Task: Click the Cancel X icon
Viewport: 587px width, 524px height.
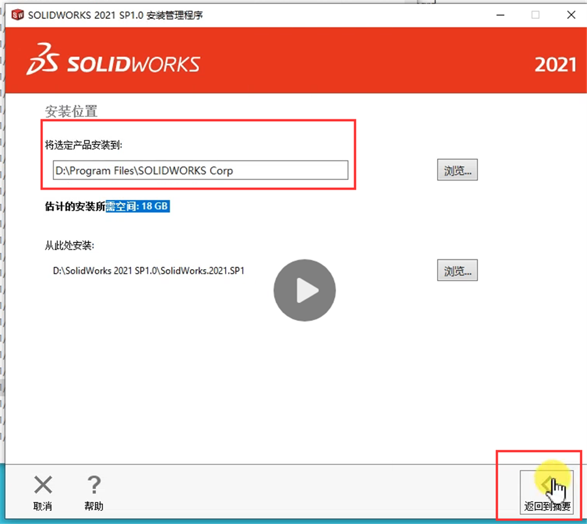Action: 43,485
